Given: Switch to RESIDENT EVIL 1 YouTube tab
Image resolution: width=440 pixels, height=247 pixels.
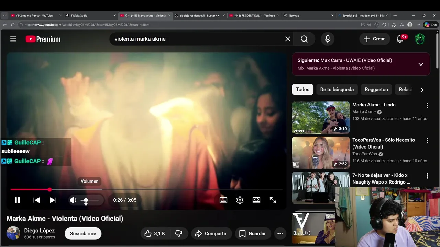Looking at the screenshot, I should (254, 15).
